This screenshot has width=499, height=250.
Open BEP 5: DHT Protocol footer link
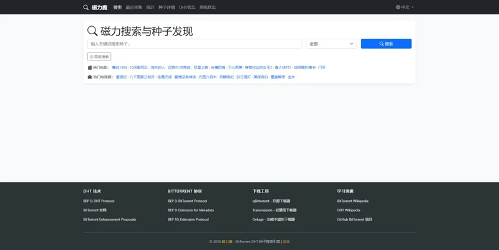[x=99, y=201]
